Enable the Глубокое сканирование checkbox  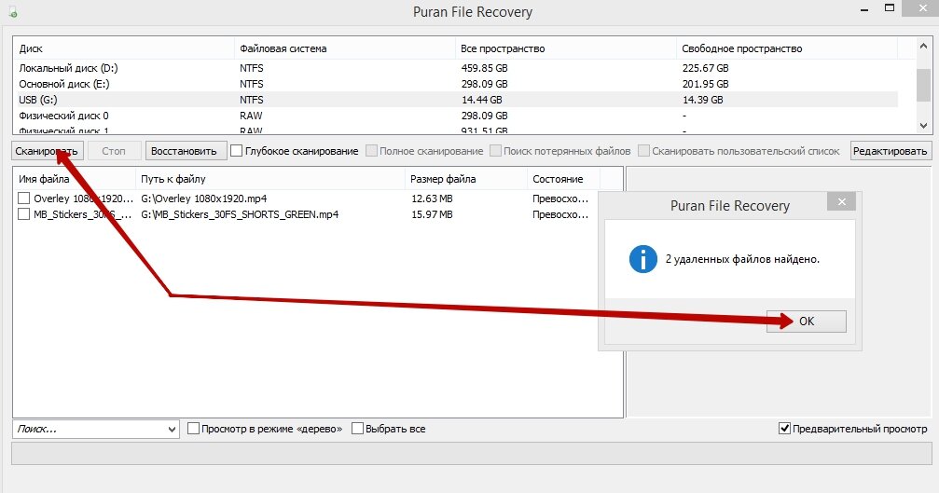coord(237,151)
